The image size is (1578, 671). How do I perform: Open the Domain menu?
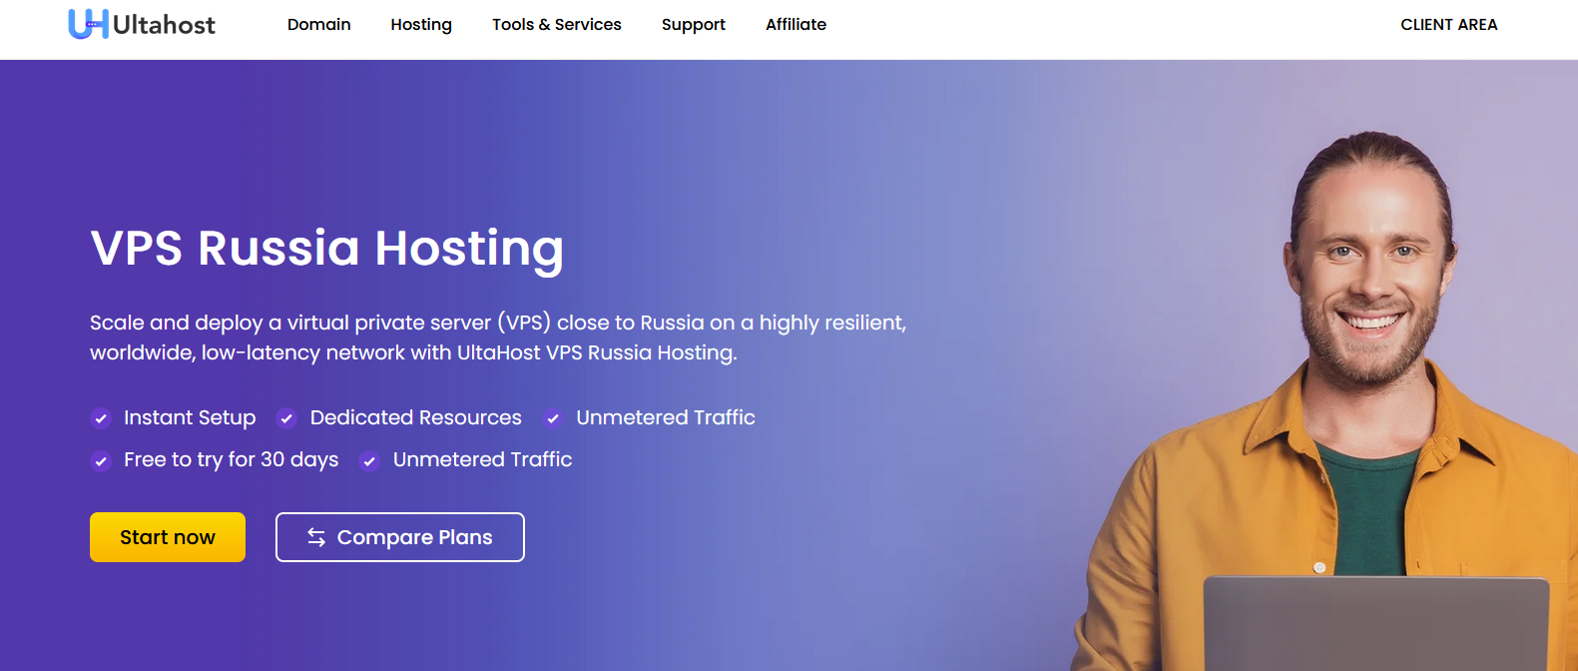(x=319, y=24)
